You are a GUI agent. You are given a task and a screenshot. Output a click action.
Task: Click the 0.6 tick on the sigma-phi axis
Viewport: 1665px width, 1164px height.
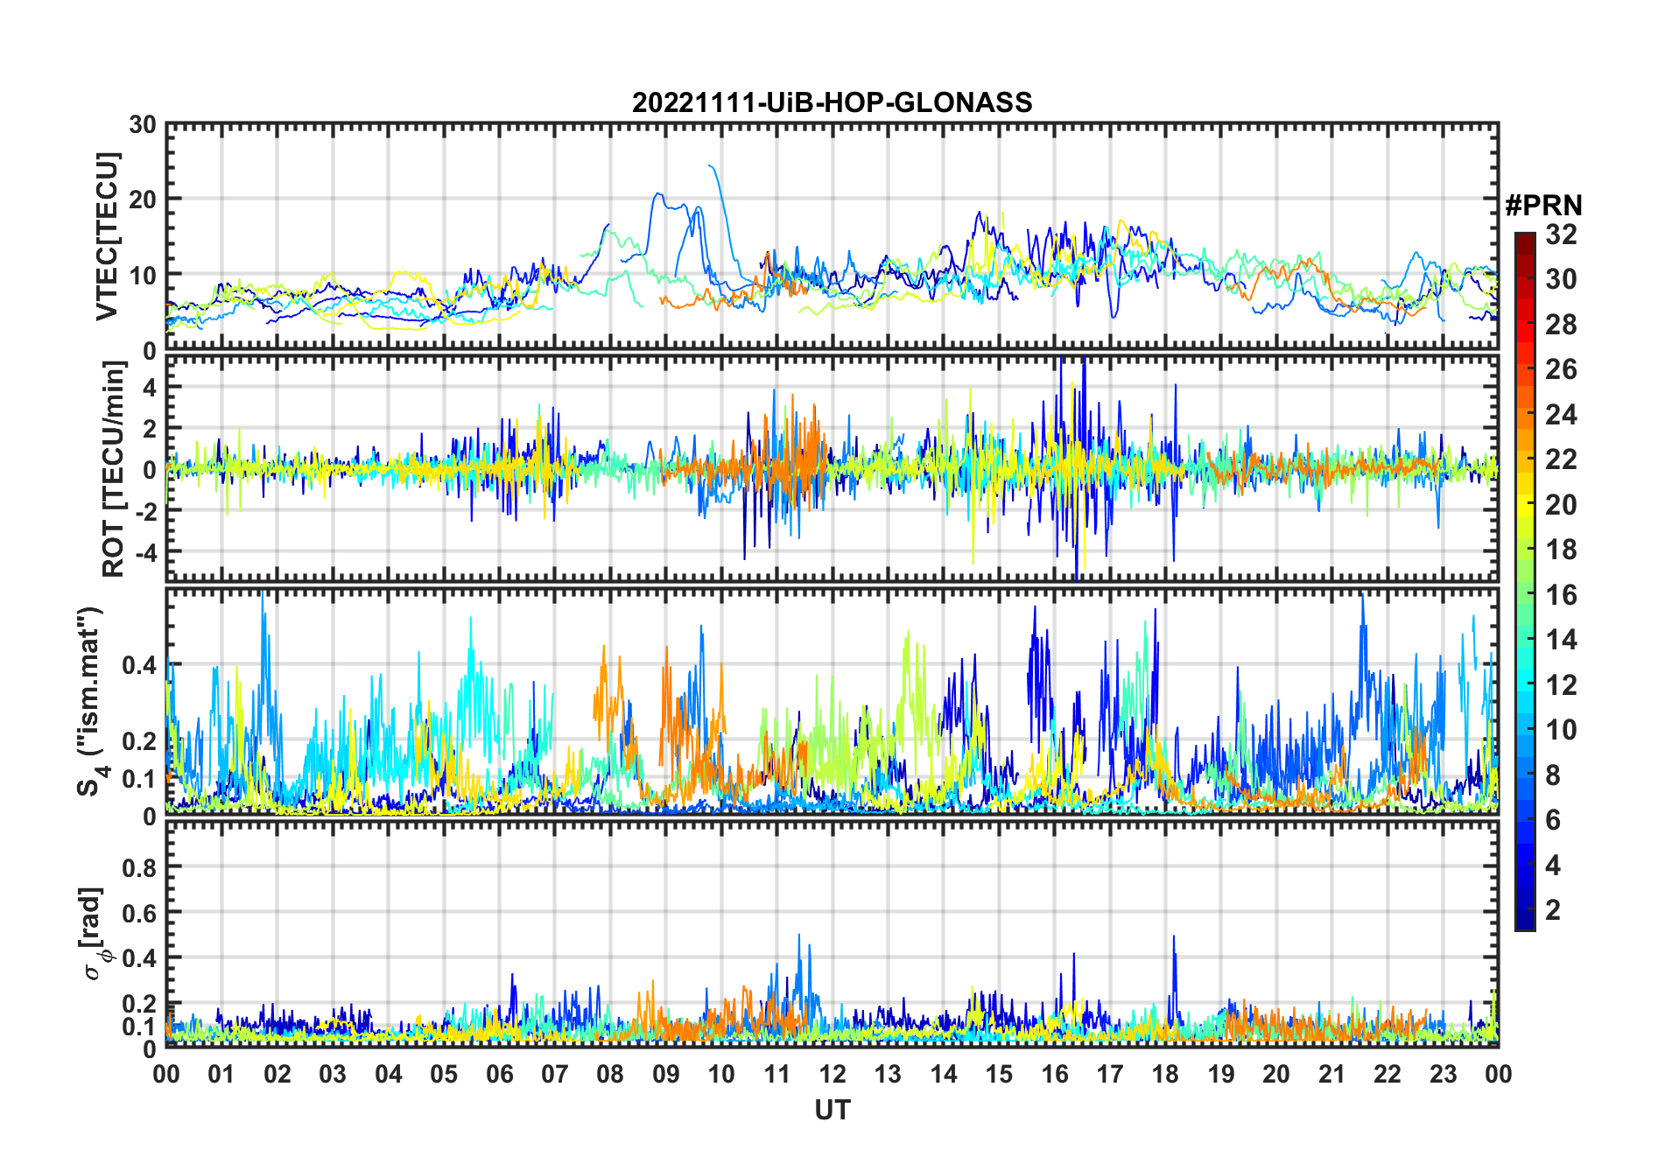pos(140,914)
